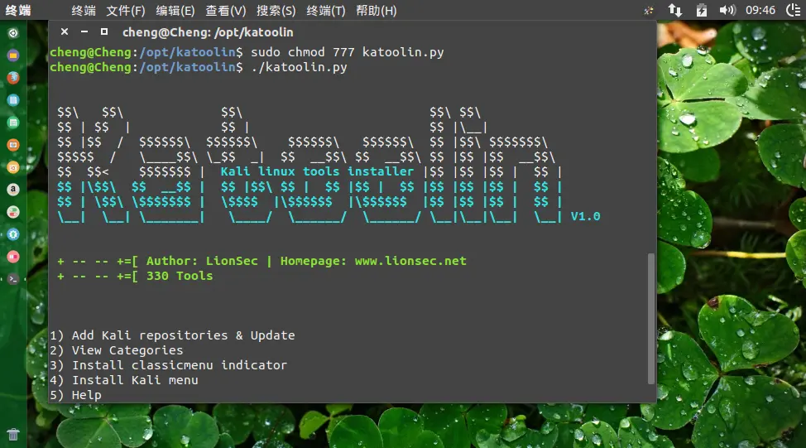Open the 终端(T) menu
This screenshot has height=448, width=806.
tap(326, 10)
